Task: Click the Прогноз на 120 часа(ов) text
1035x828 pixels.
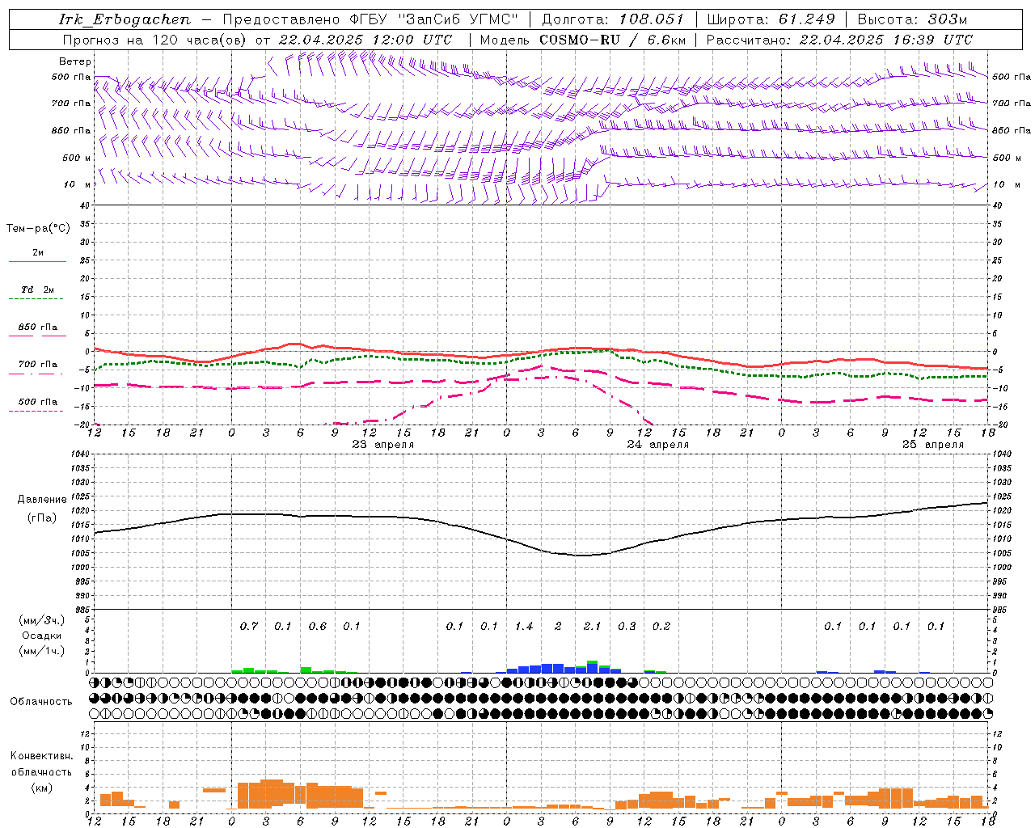Action: click(155, 40)
